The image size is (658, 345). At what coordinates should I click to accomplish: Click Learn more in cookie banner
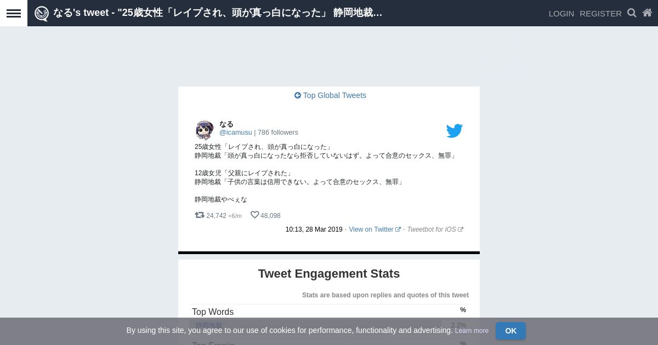472,331
